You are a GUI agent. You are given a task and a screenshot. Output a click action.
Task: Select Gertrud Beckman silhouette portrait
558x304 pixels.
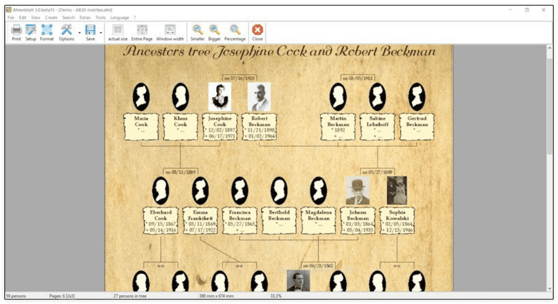[417, 97]
